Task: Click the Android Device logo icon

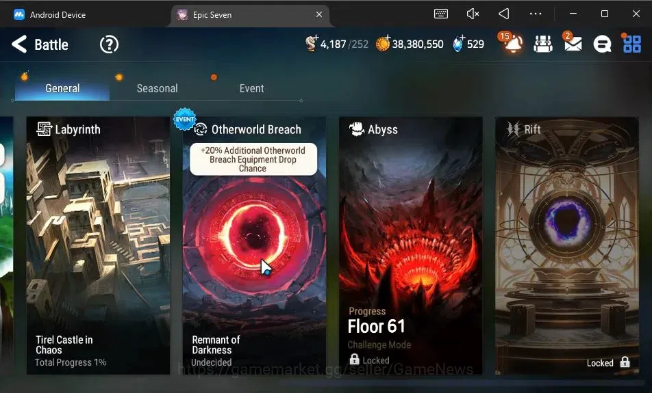Action: 19,14
